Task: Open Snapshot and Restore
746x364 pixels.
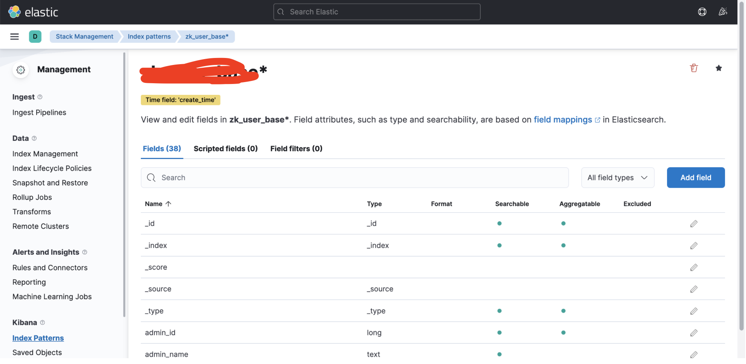Action: (x=50, y=183)
